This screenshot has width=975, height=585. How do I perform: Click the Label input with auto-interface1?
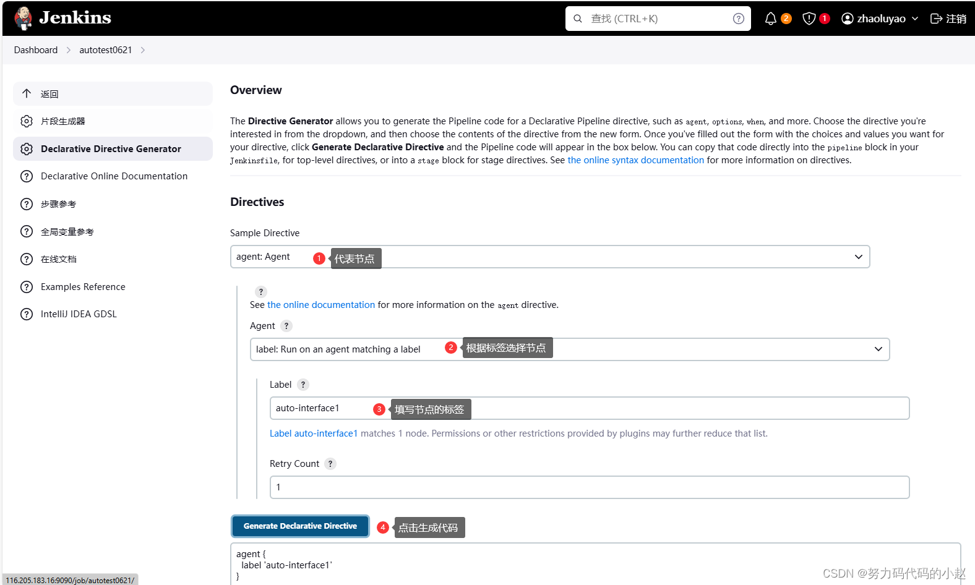590,408
